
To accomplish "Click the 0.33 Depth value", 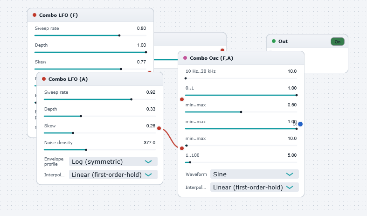I will click(x=151, y=109).
